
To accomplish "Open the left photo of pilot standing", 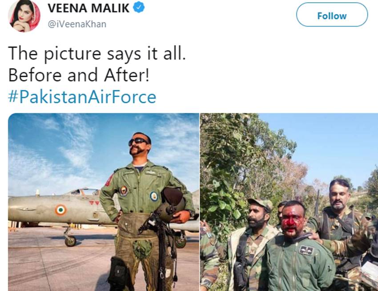I will (x=104, y=202).
